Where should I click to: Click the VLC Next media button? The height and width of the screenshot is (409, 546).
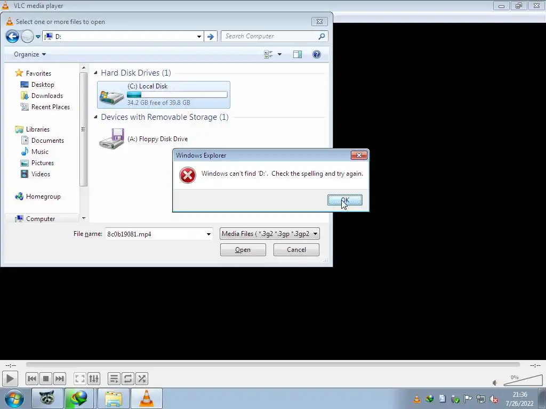tap(60, 379)
